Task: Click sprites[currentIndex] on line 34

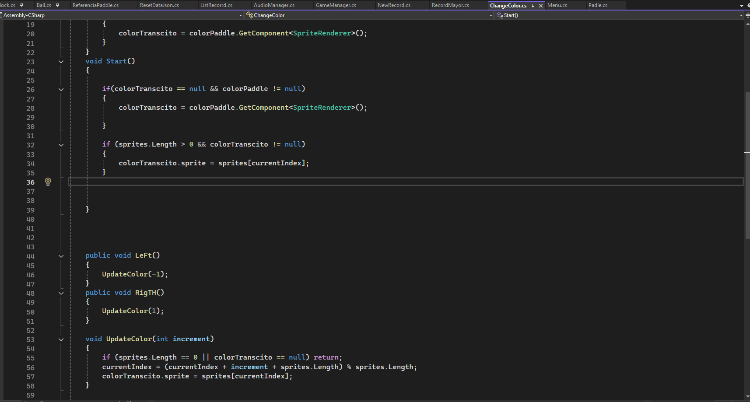Action: 262,163
